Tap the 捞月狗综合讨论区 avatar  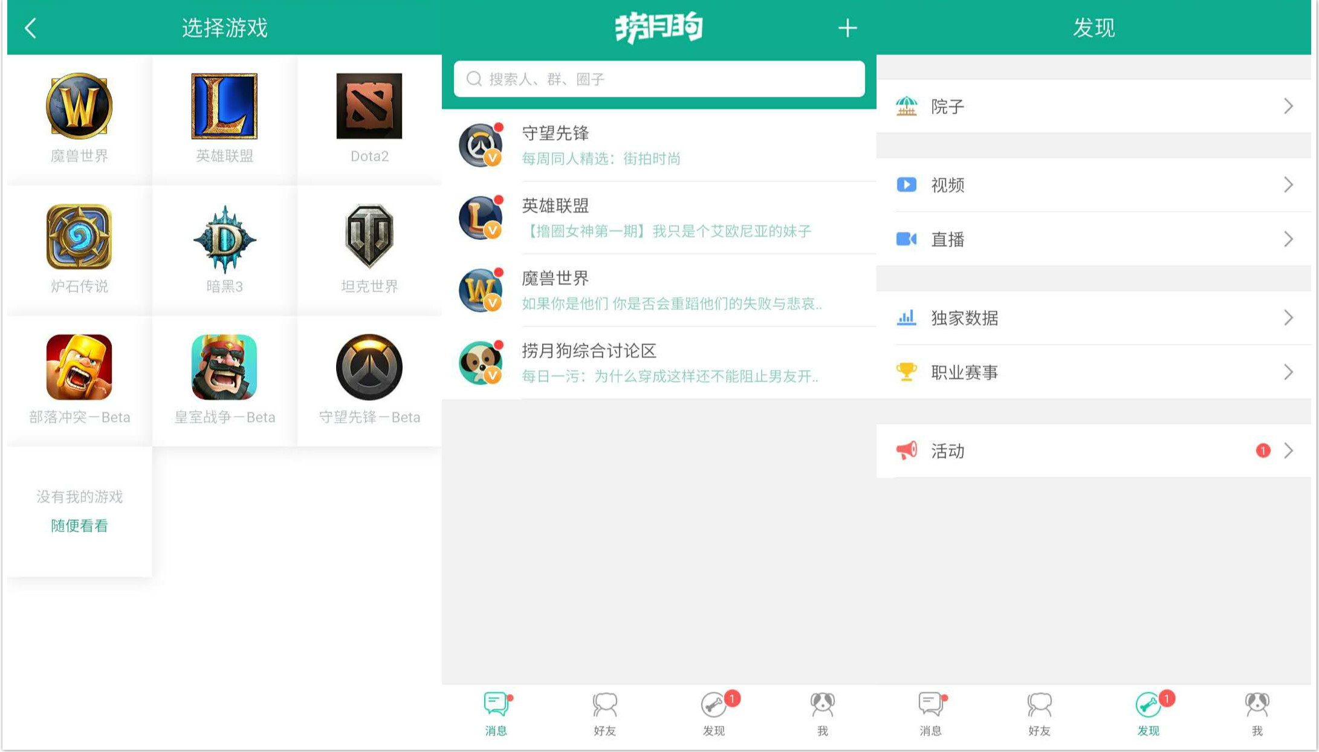pos(481,363)
